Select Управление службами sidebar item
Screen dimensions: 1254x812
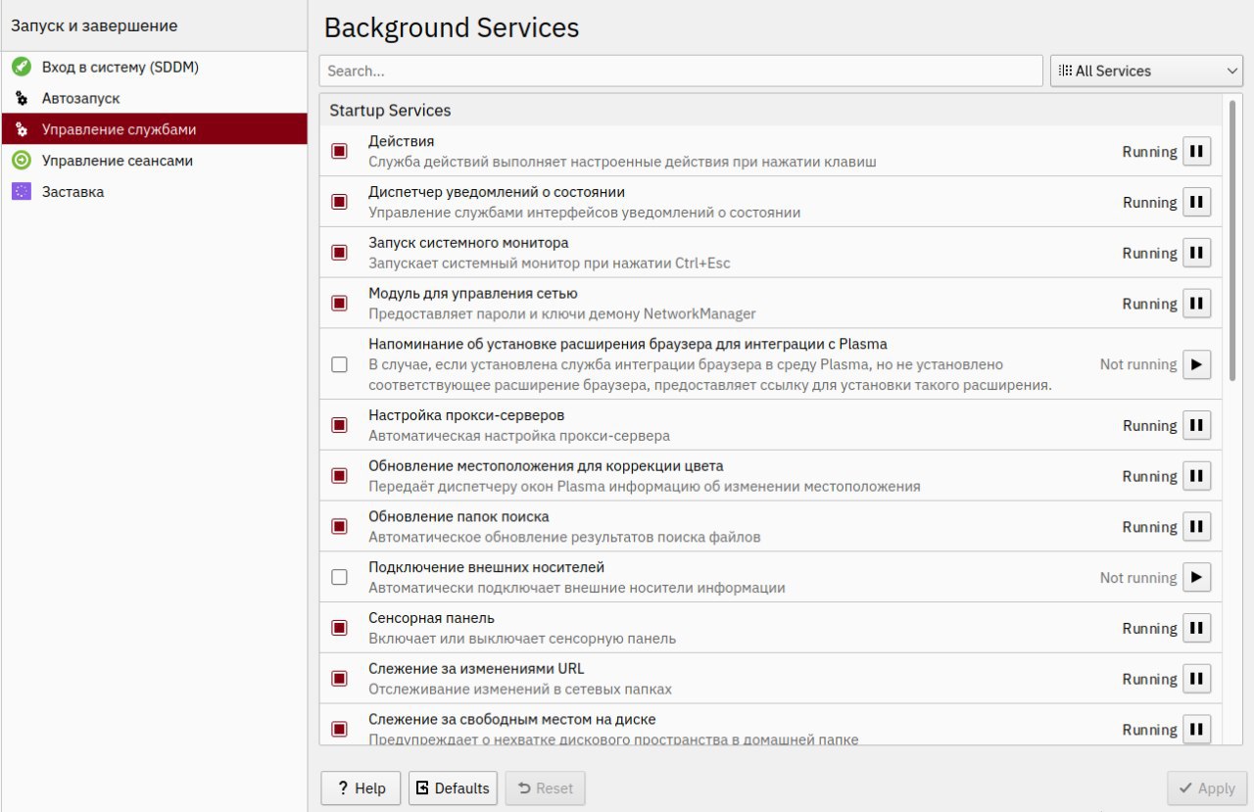[x=154, y=129]
